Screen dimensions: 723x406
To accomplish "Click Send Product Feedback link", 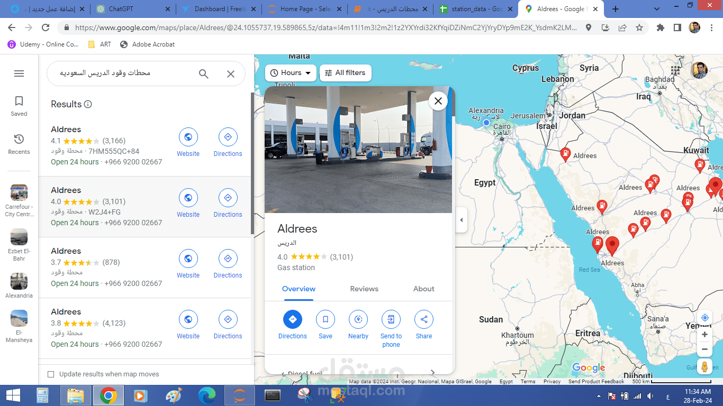I will (596, 382).
